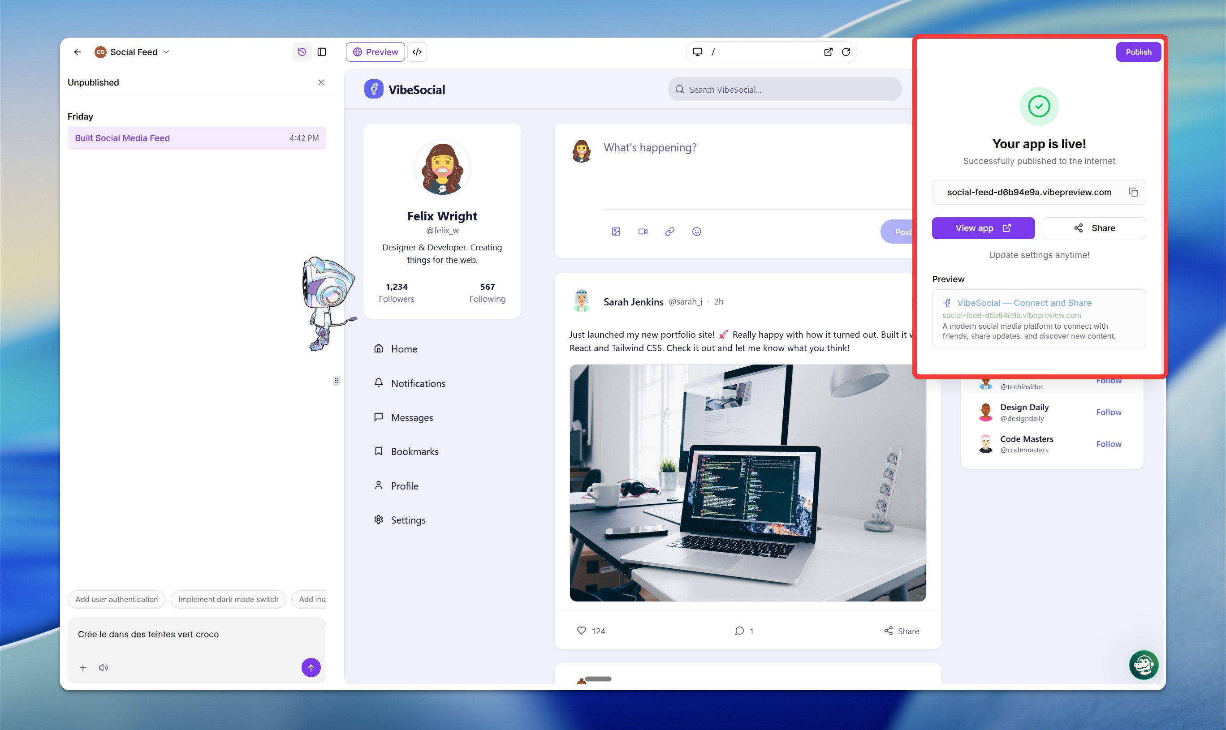Click the Share button in publish panel
This screenshot has width=1226, height=730.
[x=1094, y=228]
